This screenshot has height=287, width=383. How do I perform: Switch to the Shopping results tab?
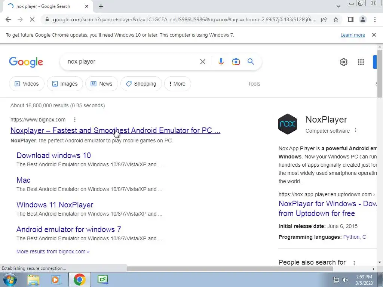point(141,84)
